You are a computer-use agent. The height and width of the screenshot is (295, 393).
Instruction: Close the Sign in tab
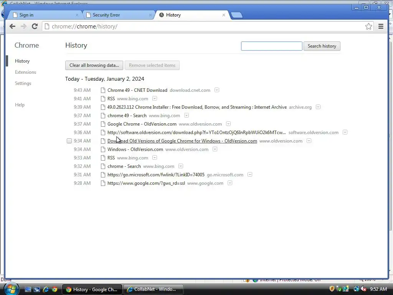(77, 15)
